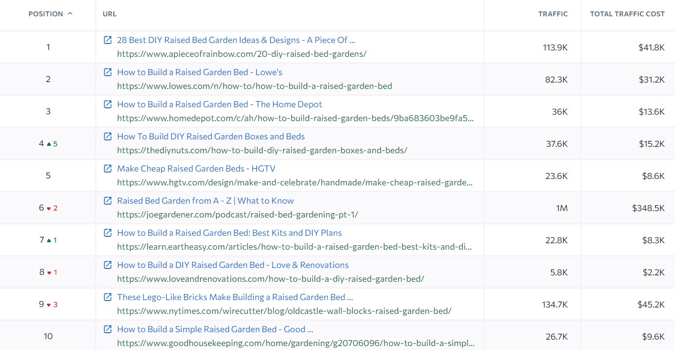This screenshot has height=350, width=675.
Task: Click the nytimes.com wirecutter URL text
Action: click(x=284, y=311)
